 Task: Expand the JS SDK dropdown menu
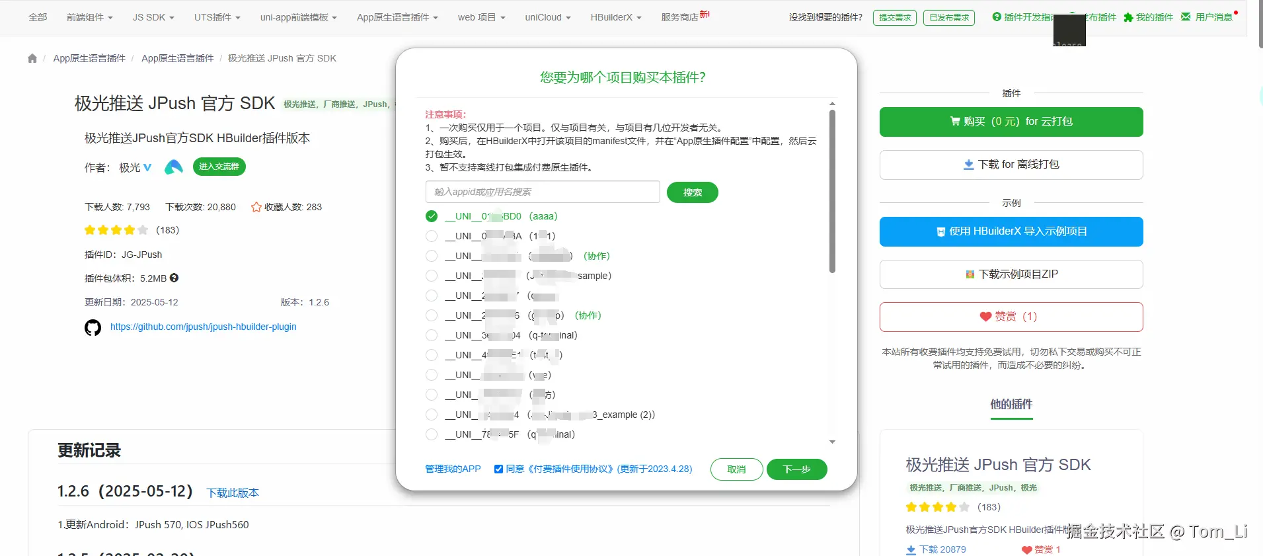tap(153, 18)
